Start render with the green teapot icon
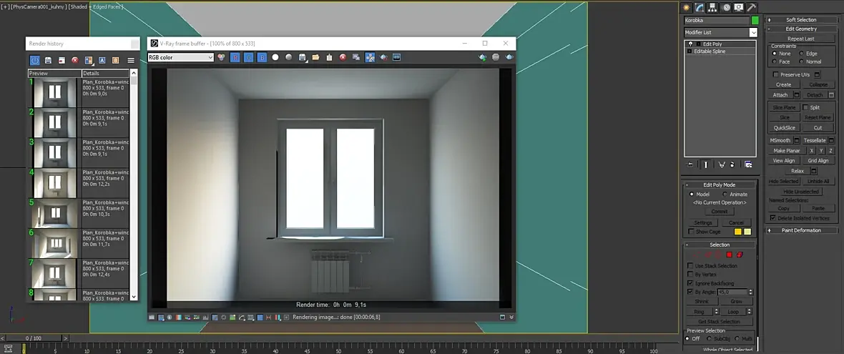The height and width of the screenshot is (354, 844). tap(482, 57)
